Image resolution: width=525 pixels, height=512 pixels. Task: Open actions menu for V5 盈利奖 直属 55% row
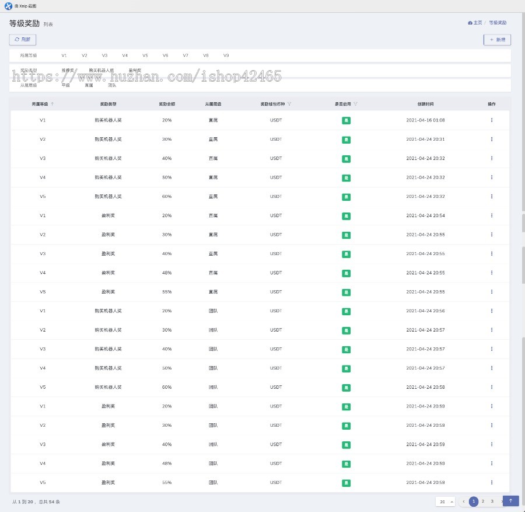point(492,292)
